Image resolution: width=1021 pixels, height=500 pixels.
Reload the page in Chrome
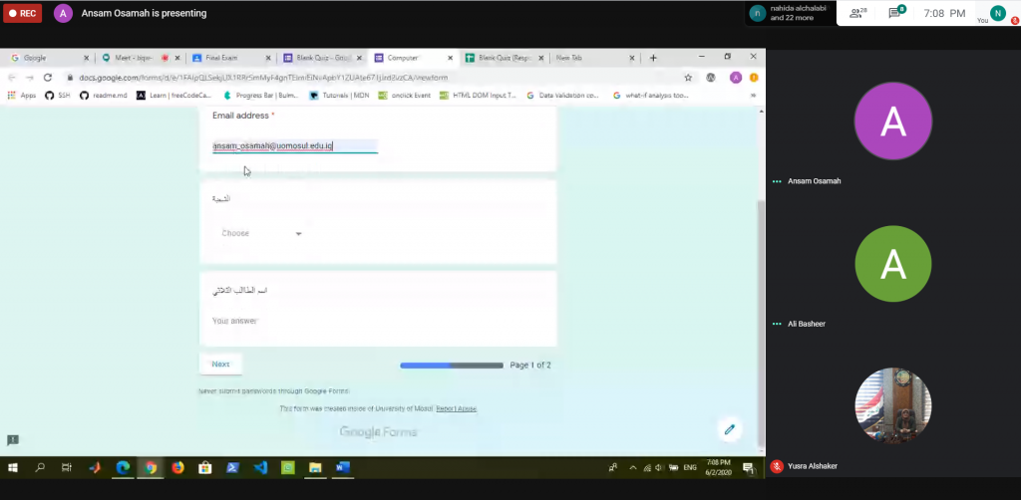(47, 77)
